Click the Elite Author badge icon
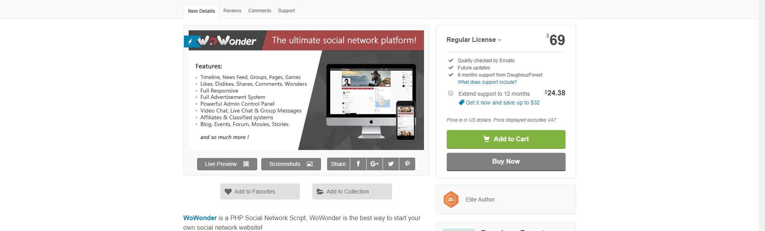This screenshot has height=231, width=765. click(451, 199)
